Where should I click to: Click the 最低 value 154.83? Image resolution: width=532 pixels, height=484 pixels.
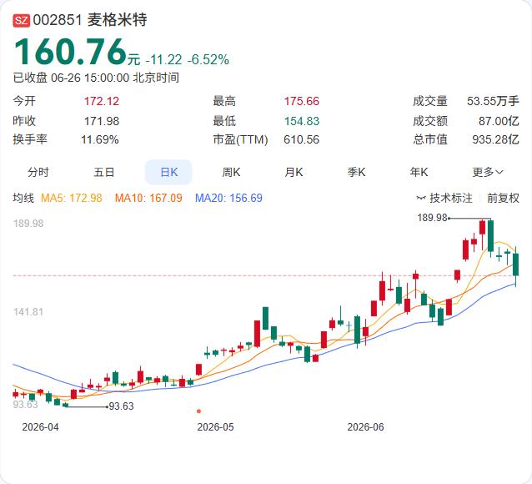coord(302,121)
